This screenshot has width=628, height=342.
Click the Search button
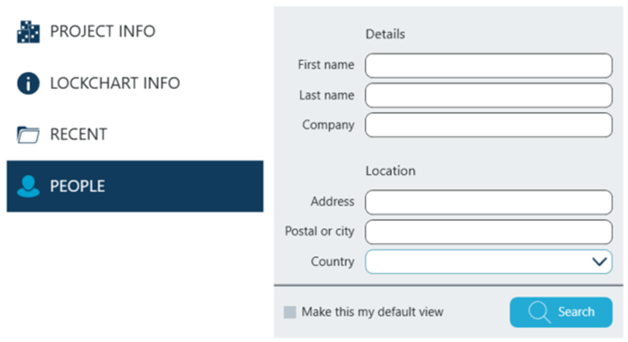point(561,312)
